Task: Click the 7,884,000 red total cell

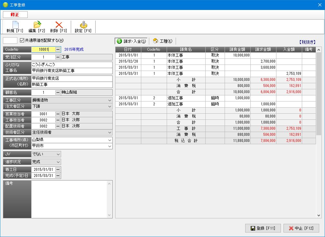Action: (x=263, y=141)
